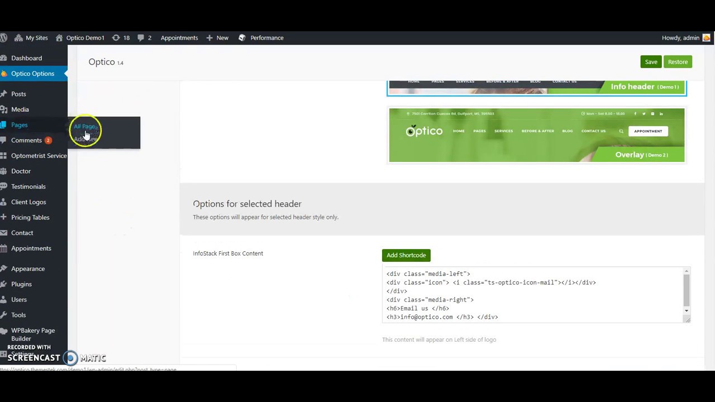
Task: Click the Posts pushpin icon
Action: coord(3,94)
